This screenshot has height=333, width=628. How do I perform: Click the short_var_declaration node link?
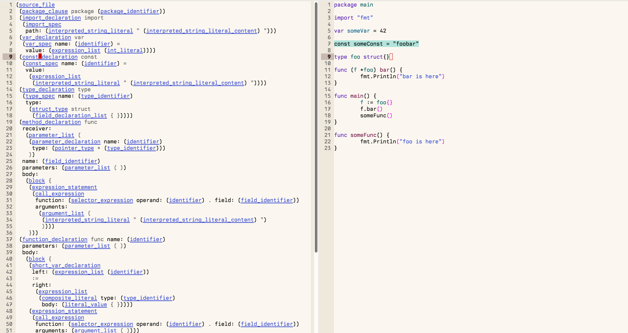pyautogui.click(x=66, y=266)
